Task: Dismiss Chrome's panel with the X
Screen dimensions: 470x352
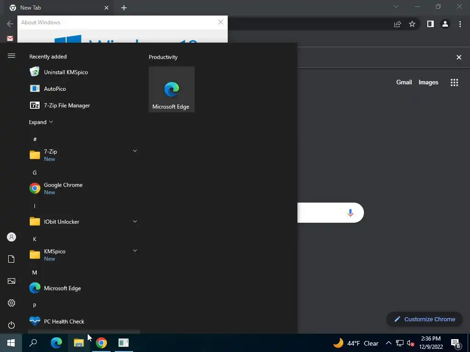Action: 459,57
